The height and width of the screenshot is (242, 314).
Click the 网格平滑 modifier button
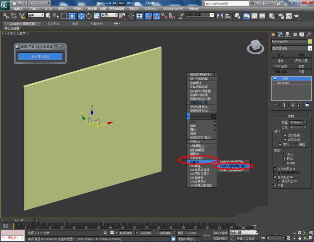click(301, 61)
